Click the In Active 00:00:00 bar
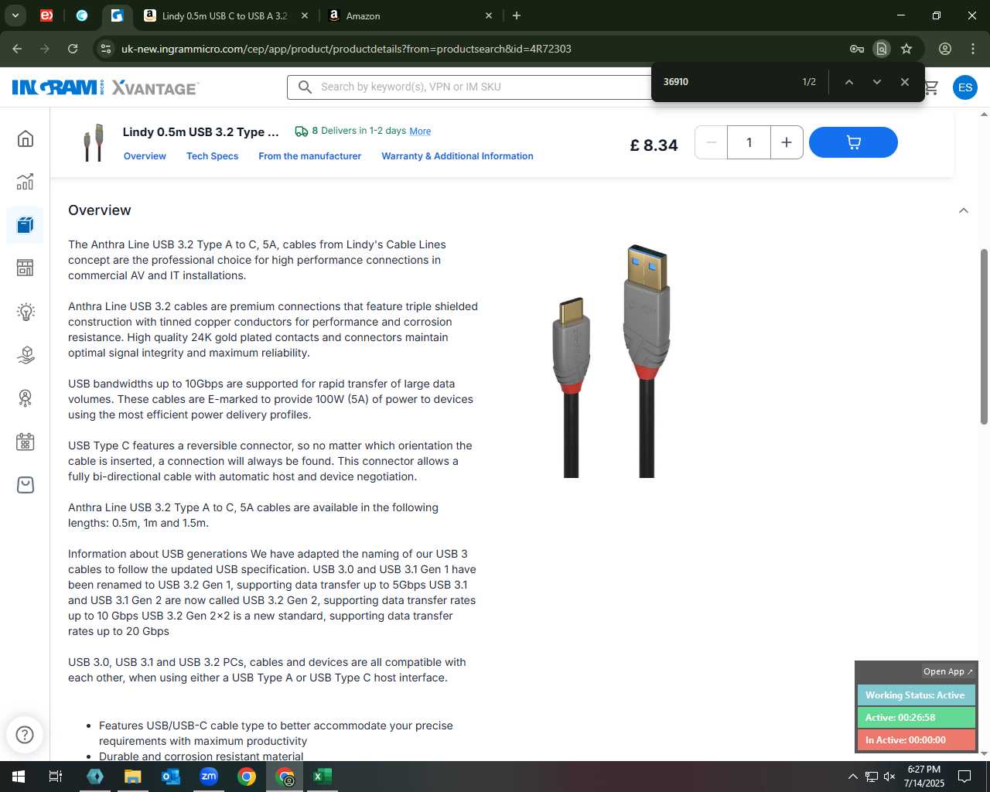Viewport: 990px width, 792px height. (916, 740)
